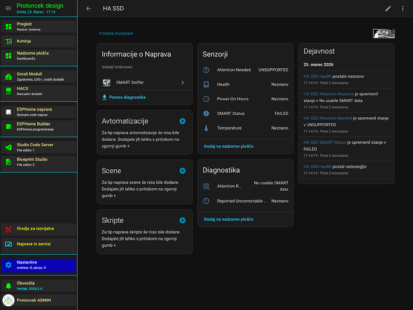This screenshot has width=413, height=310.
Task: Click the SMART Sniffer logo thumbnail
Action: tap(107, 82)
